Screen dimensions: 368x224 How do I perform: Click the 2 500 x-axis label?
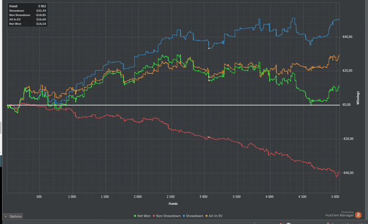170,197
